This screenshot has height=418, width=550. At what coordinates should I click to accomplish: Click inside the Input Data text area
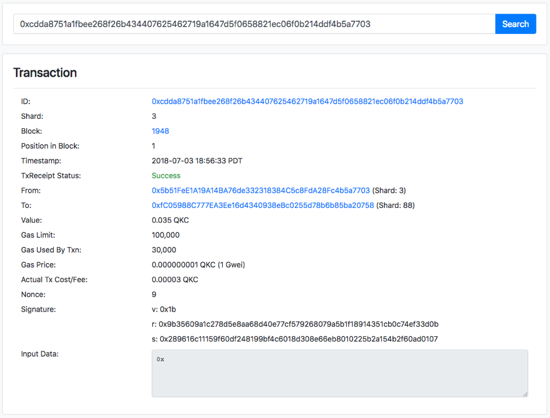point(340,373)
